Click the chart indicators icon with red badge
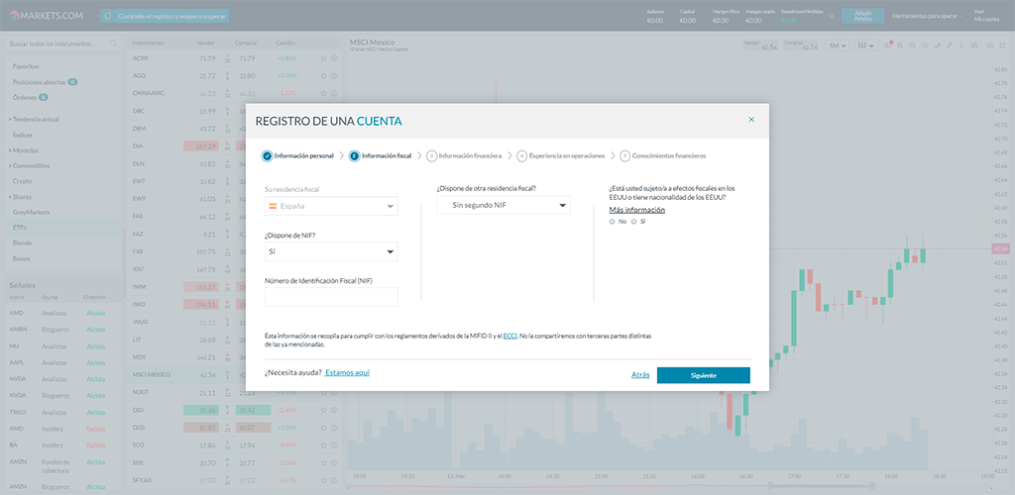 888,46
